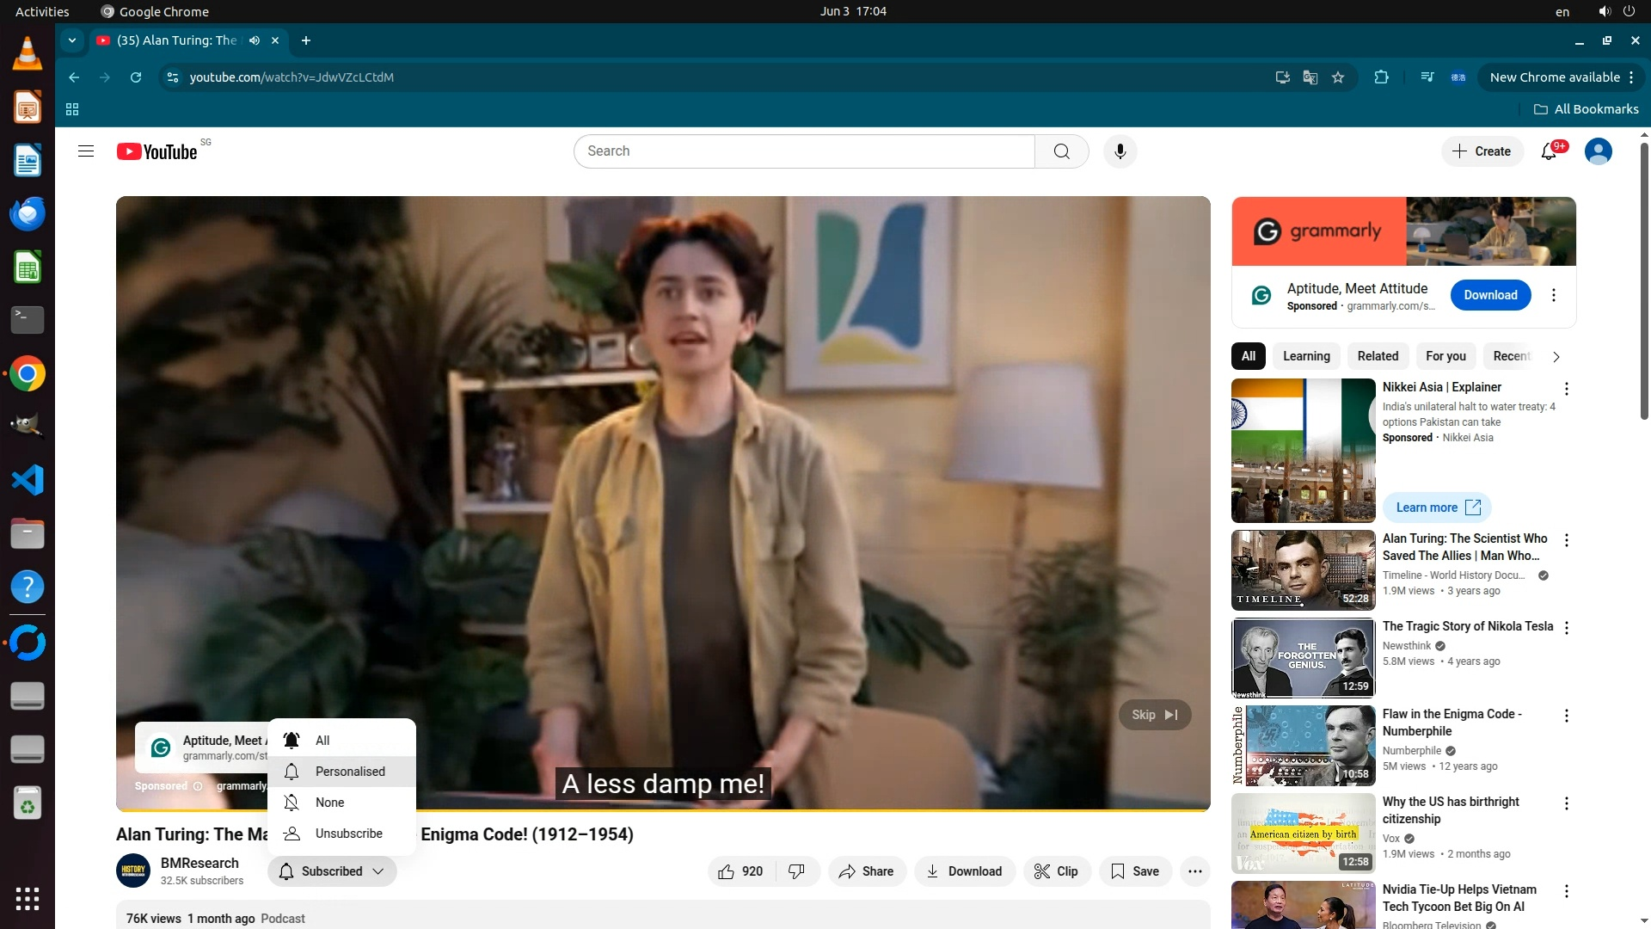Open options menu for Nikola Tesla video

click(x=1567, y=628)
